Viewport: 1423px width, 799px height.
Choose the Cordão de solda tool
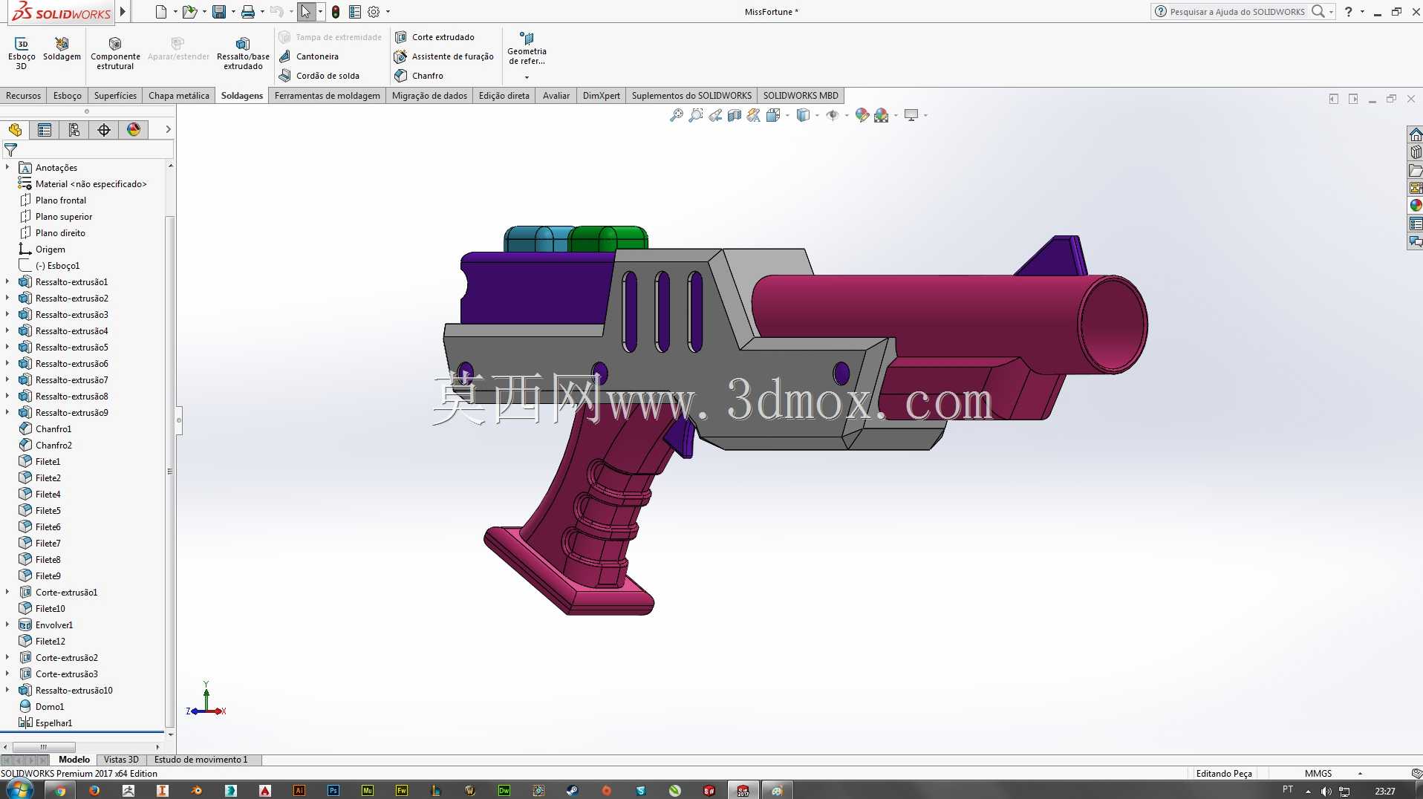tap(319, 76)
